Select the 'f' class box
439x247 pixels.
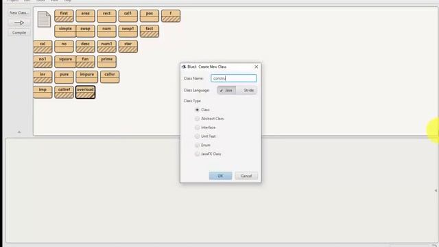[171, 16]
